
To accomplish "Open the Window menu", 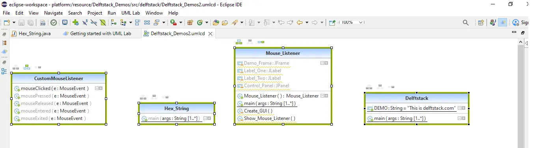I will [154, 13].
